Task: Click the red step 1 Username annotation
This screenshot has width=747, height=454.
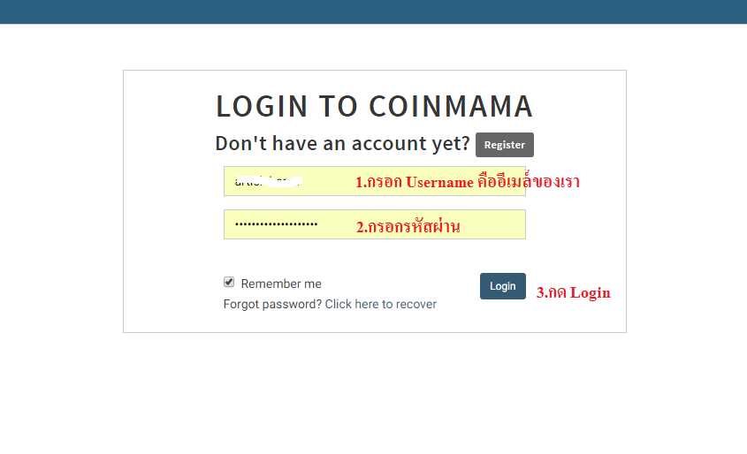Action: (x=468, y=181)
